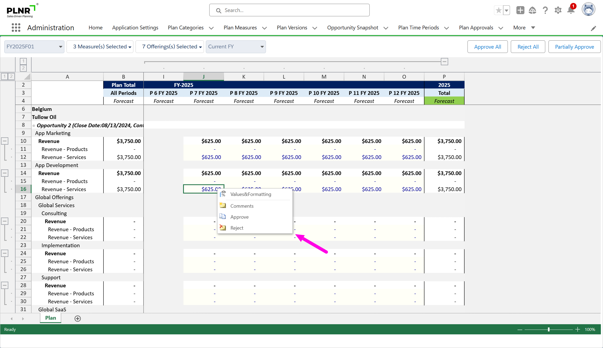Open the FY2025F01 version dropdown
Image resolution: width=603 pixels, height=348 pixels.
click(34, 47)
